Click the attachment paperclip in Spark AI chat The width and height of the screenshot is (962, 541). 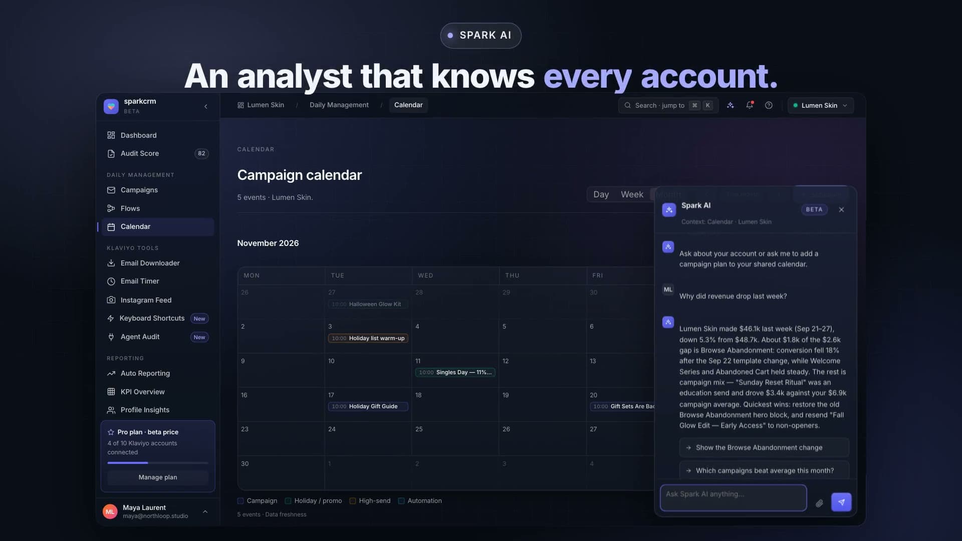coord(819,503)
